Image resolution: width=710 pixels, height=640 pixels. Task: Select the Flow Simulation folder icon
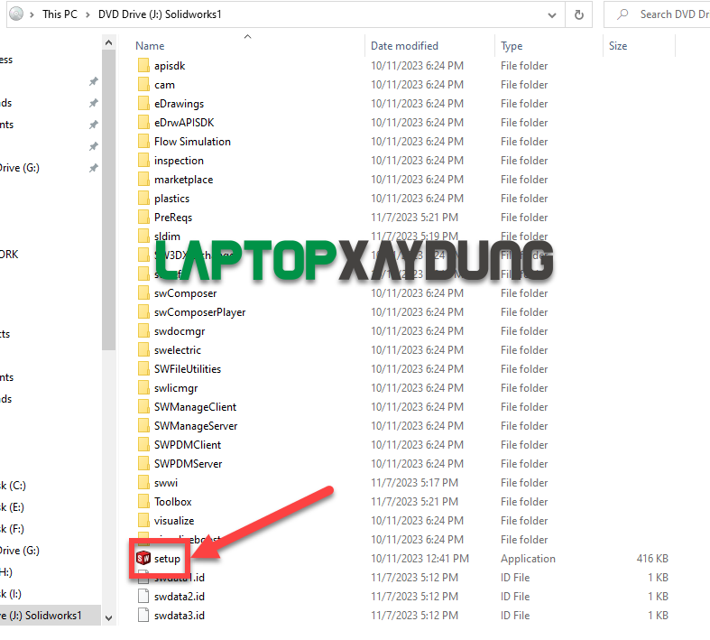(143, 142)
